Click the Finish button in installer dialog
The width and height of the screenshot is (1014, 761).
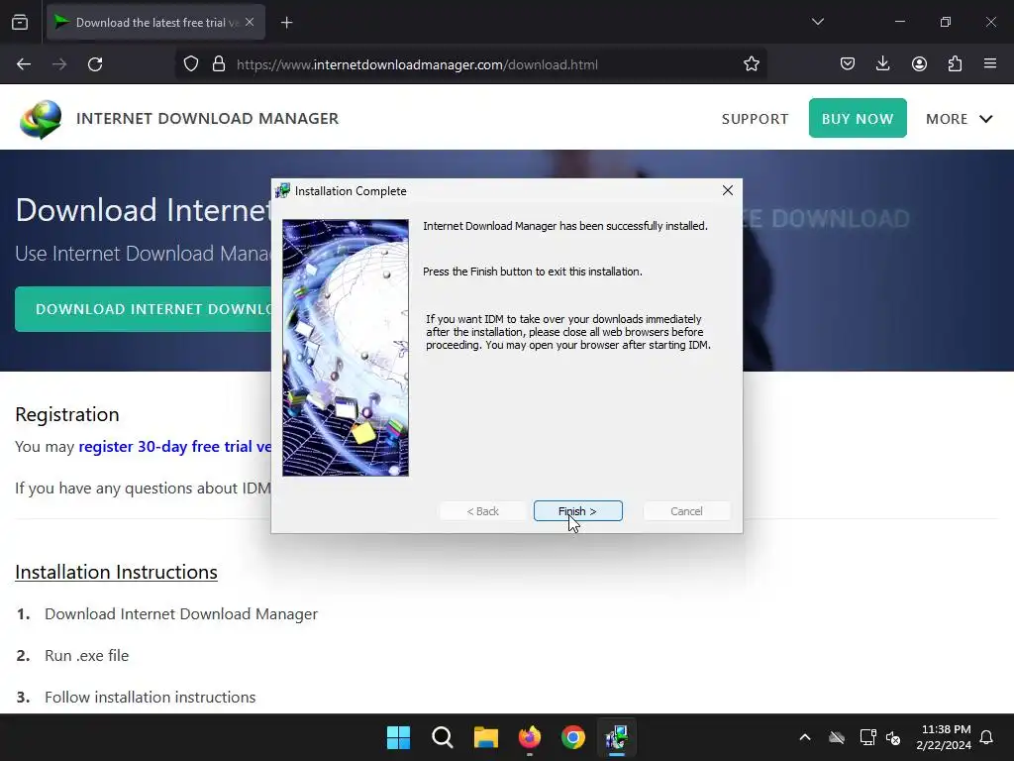(577, 510)
